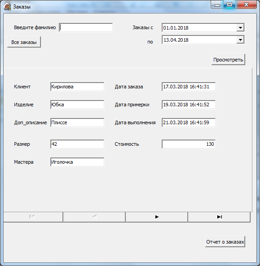This screenshot has width=260, height=266.
Task: Click the Заказы window app icon
Action: coord(7,7)
